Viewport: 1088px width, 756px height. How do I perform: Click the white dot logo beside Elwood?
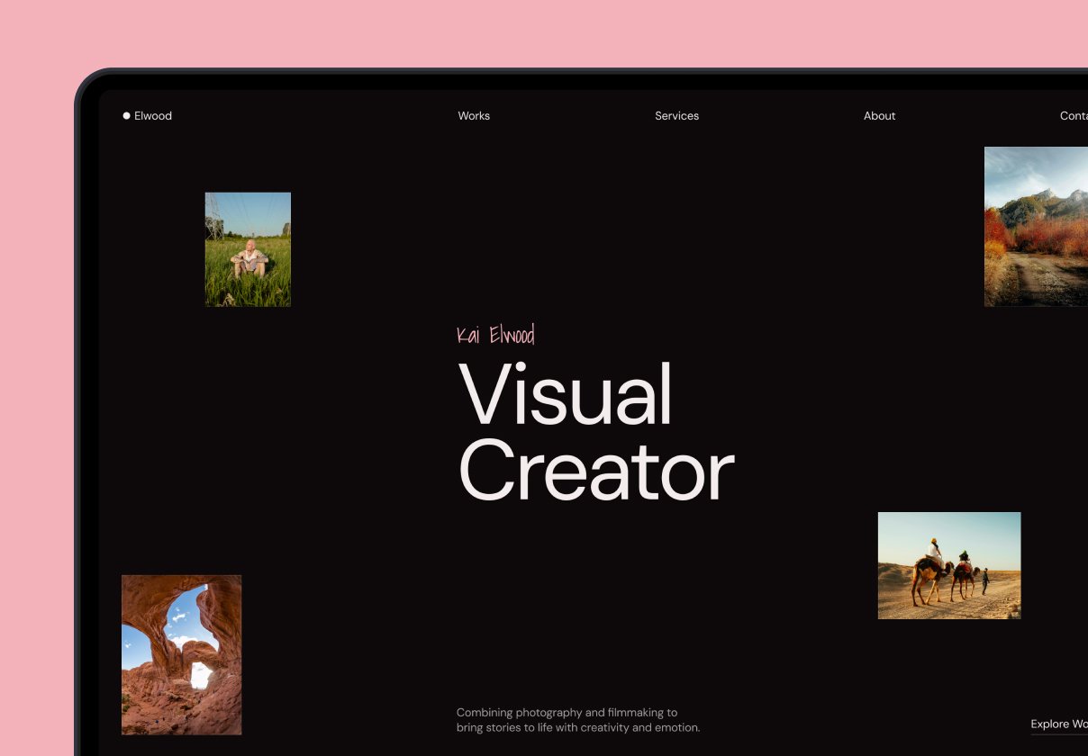(x=126, y=115)
